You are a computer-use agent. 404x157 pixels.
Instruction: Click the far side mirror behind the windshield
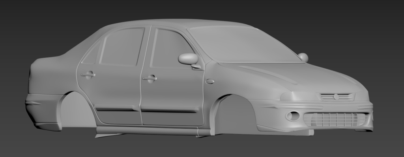click(303, 57)
